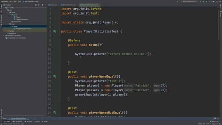Select the PlayerStatisticsTest run results tab

[x=18, y=118]
